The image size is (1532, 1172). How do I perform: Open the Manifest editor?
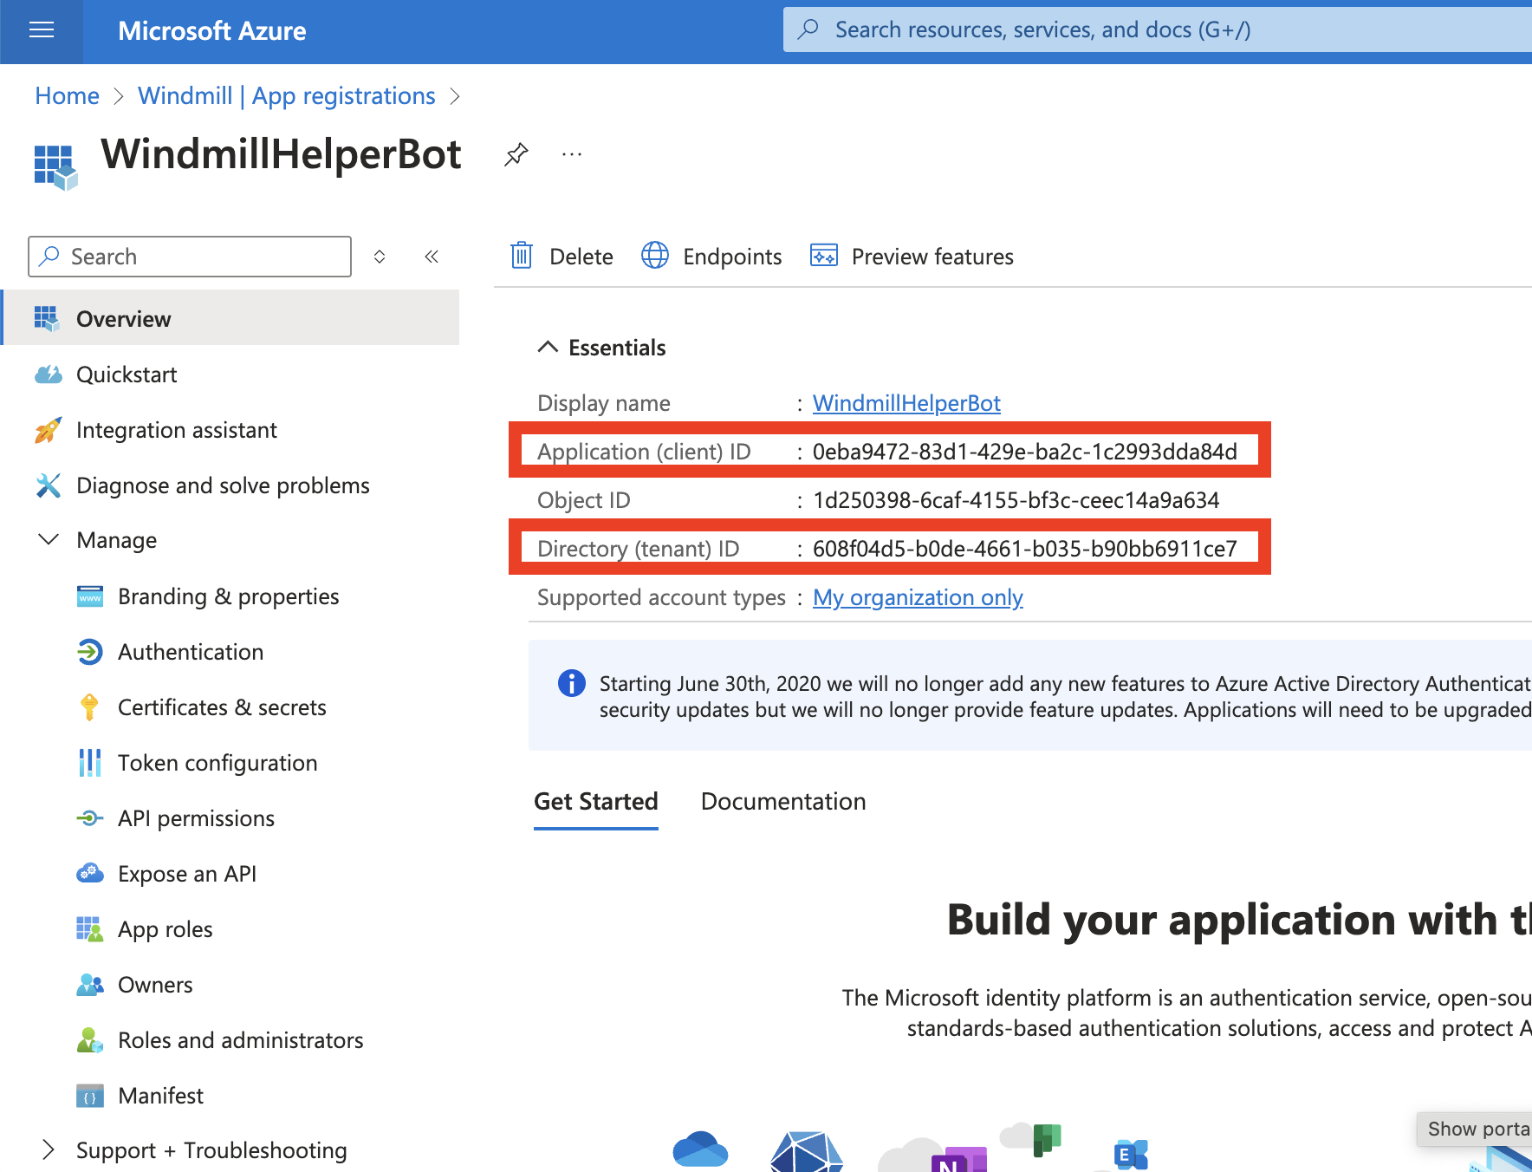(x=160, y=1095)
